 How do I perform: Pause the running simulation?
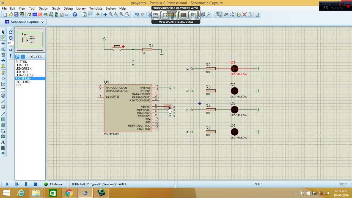point(26,184)
